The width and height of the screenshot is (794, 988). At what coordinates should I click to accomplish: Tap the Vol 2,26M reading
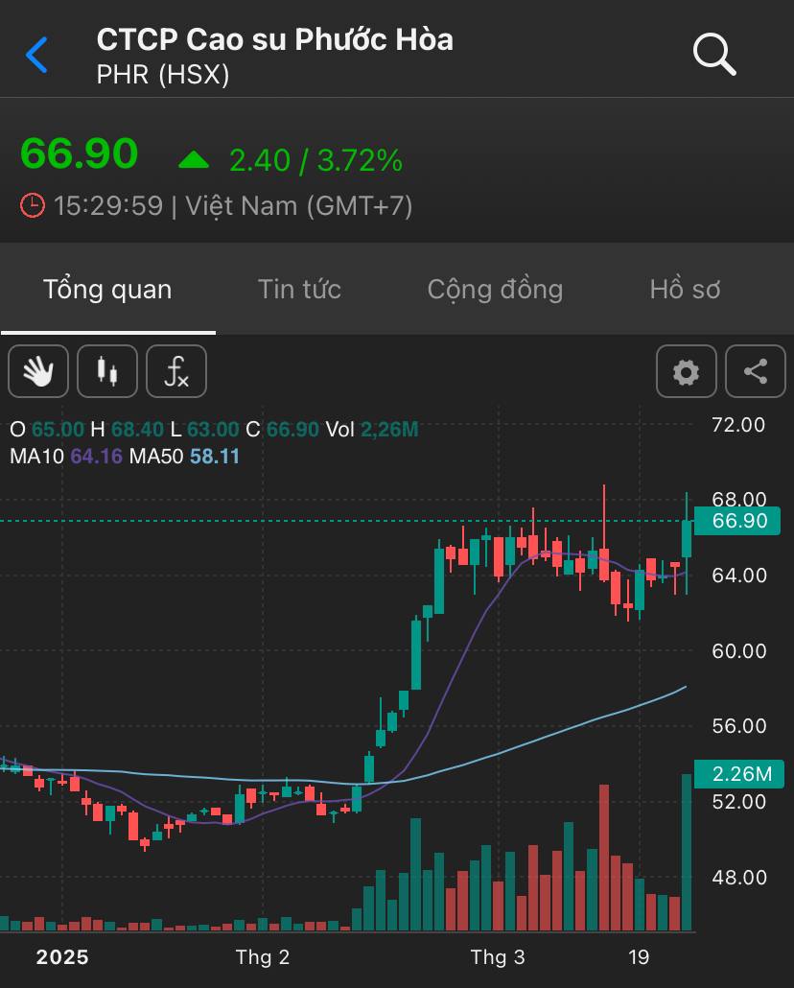tap(372, 429)
